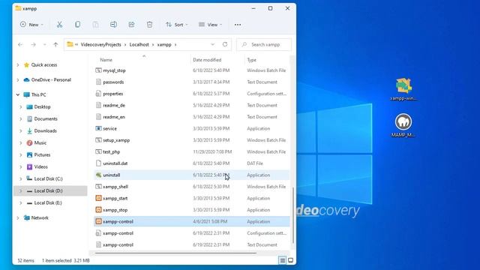Open the Sort dropdown
The width and height of the screenshot is (480, 270).
[177, 25]
